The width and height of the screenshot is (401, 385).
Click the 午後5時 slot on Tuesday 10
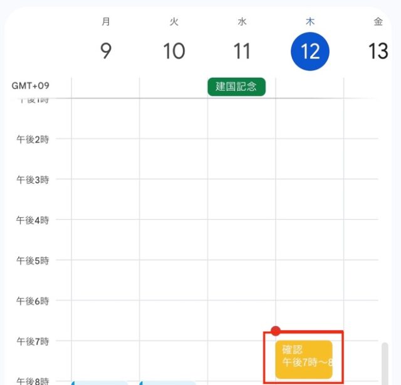click(174, 279)
